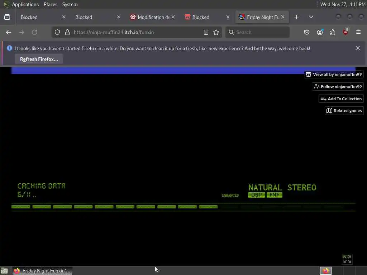This screenshot has width=367, height=275.
Task: Go back with the back arrow
Action: tap(9, 32)
